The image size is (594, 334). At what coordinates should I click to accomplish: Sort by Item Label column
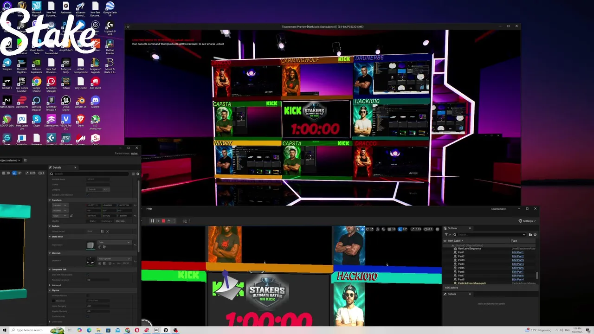[455, 241]
